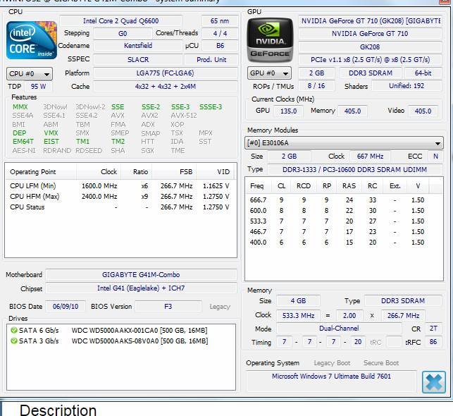Click the Freq column header in memory timings
The image size is (453, 416).
click(258, 186)
